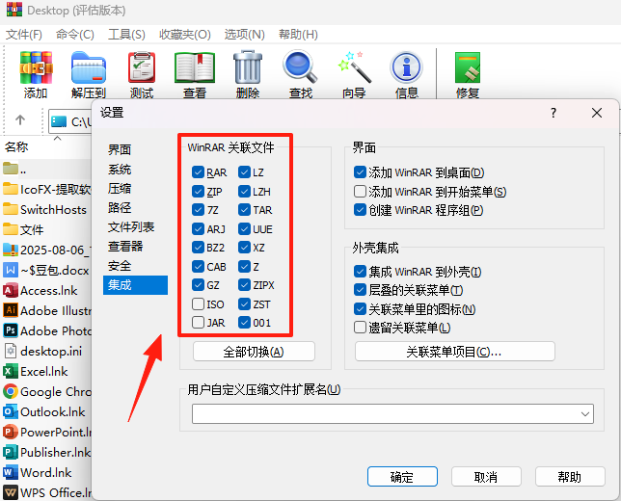Open the 帮助(H) menu

[x=298, y=35]
